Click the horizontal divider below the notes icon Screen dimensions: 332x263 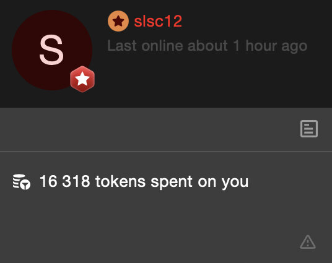166,152
